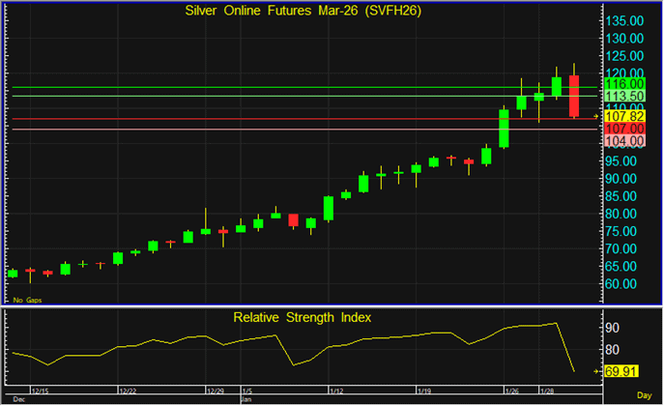
Task: Click the arrow marker beside 107.82 price
Action: 595,115
